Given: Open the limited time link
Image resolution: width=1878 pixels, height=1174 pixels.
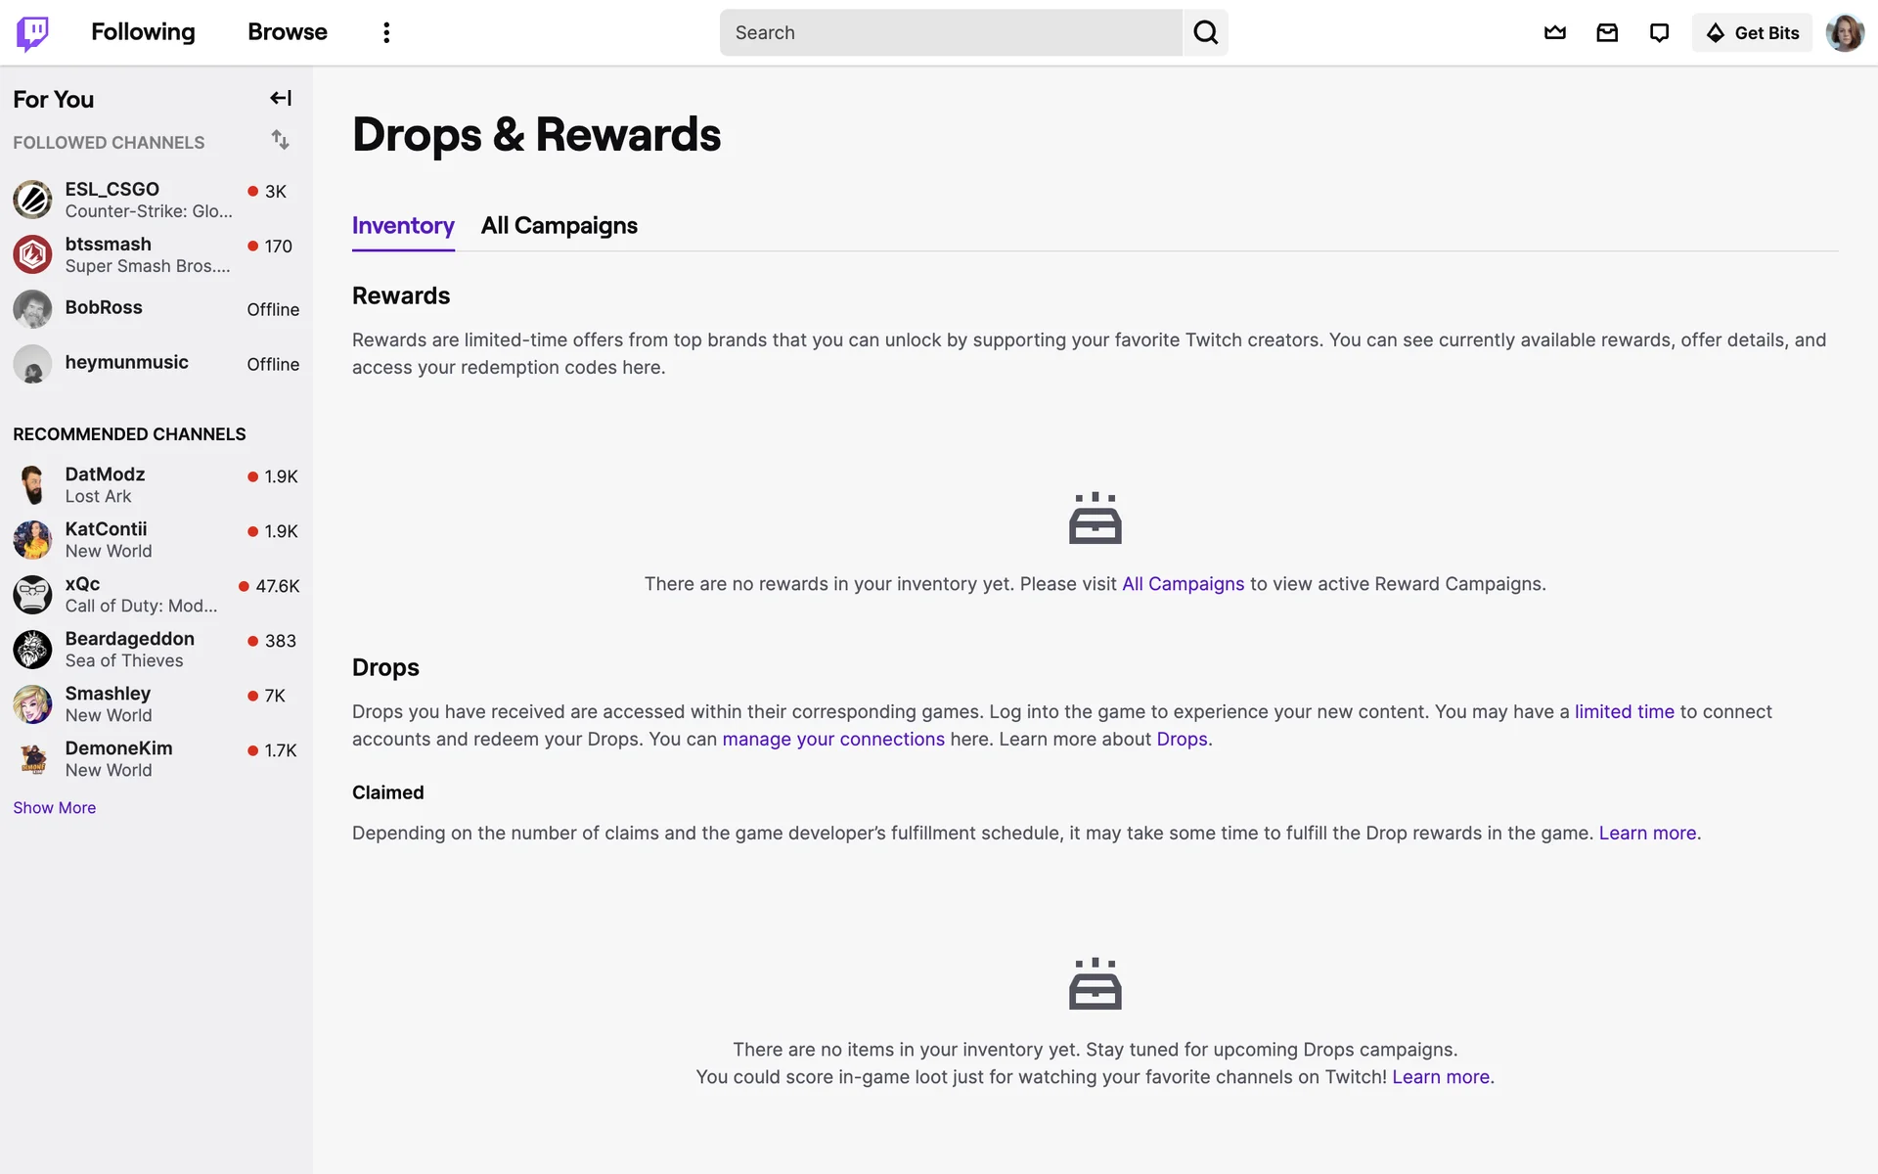Looking at the screenshot, I should pos(1624,712).
